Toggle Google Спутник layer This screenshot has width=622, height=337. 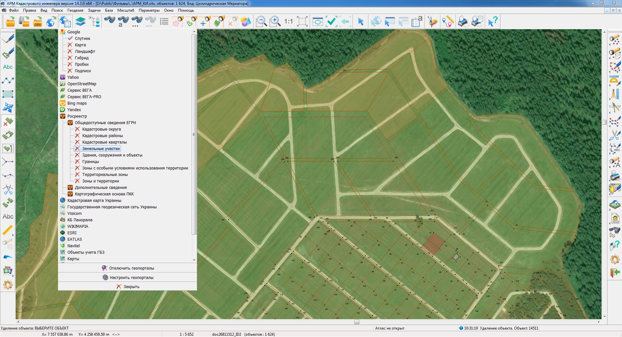[82, 39]
